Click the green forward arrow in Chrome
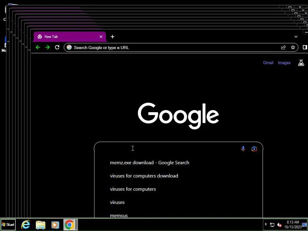Viewport: 308px width, 231px height. pos(48,47)
